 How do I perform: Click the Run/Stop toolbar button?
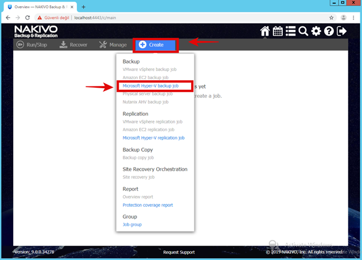[32, 45]
